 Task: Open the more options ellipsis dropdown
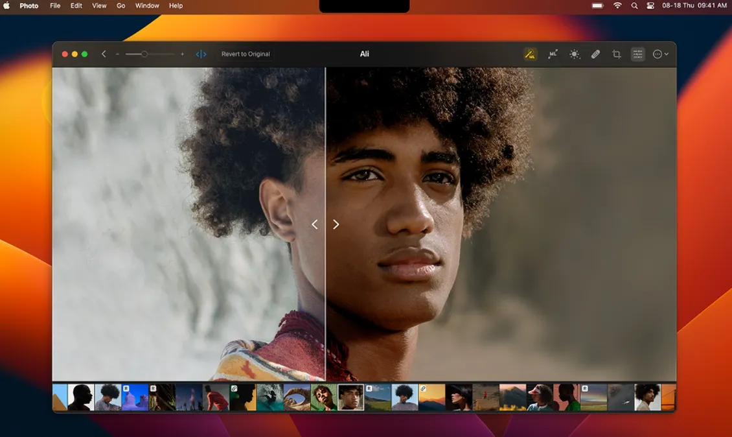click(x=660, y=54)
